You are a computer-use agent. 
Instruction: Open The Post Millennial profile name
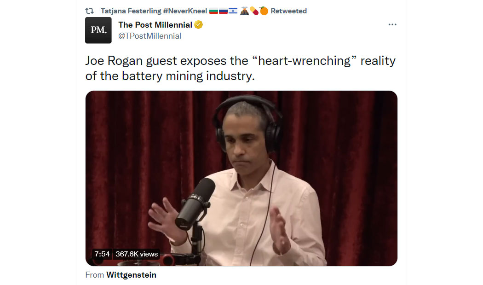coord(155,25)
